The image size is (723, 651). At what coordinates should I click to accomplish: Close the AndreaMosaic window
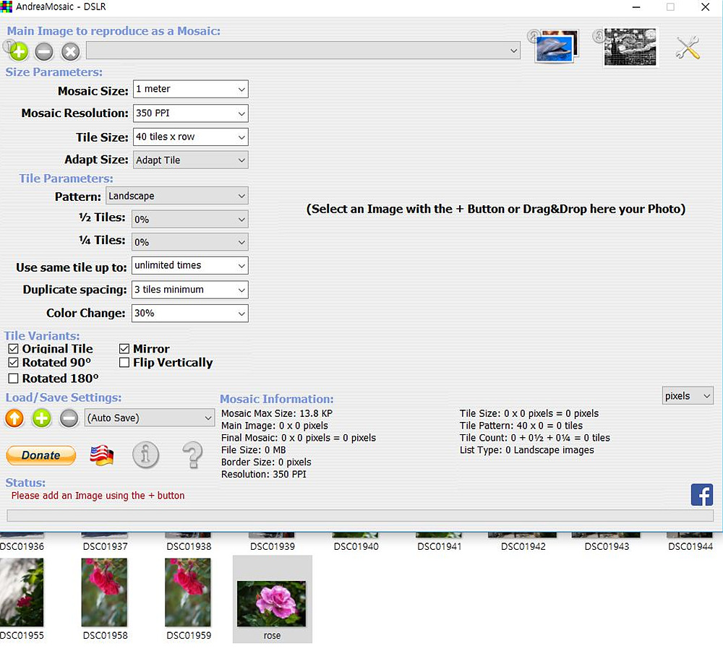click(705, 7)
